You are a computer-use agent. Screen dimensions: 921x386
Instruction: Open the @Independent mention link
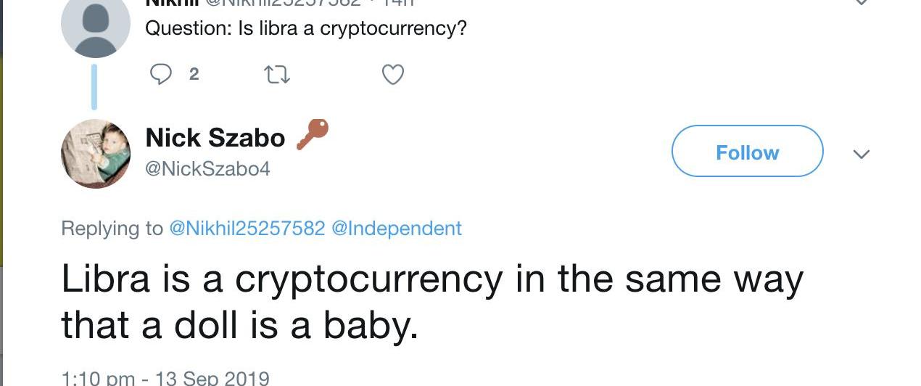(396, 229)
